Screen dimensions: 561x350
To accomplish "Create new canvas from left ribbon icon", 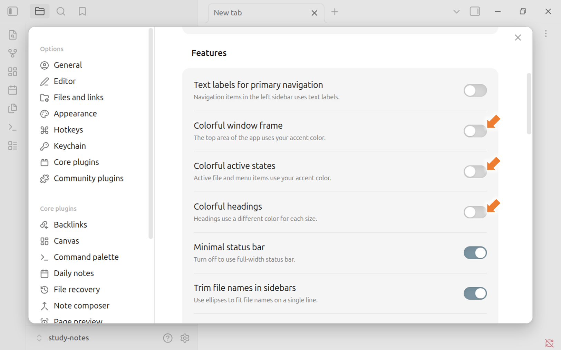I will 13,71.
